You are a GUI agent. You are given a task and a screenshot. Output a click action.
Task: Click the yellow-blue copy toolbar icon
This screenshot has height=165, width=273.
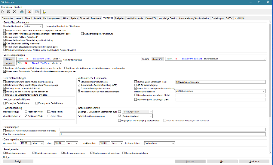pos(44,12)
